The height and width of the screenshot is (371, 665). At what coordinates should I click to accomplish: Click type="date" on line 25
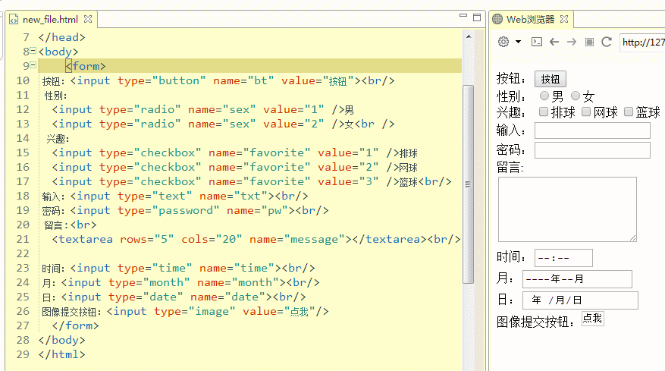coord(146,297)
